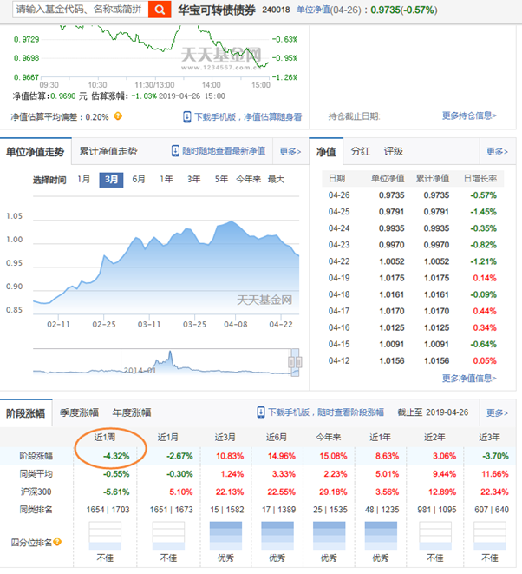Click phone icon beside 下载手机版，净值估算随身看
Screen dimensions: 522x574
186,116
